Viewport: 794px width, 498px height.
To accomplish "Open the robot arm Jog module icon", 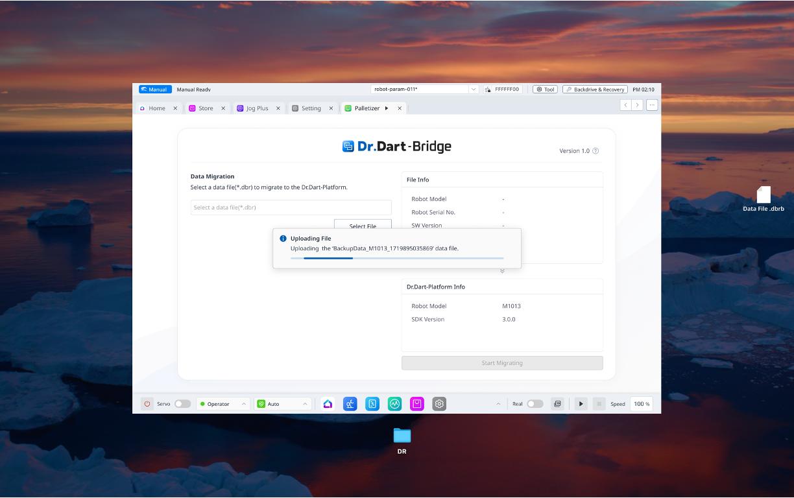I will tap(350, 404).
